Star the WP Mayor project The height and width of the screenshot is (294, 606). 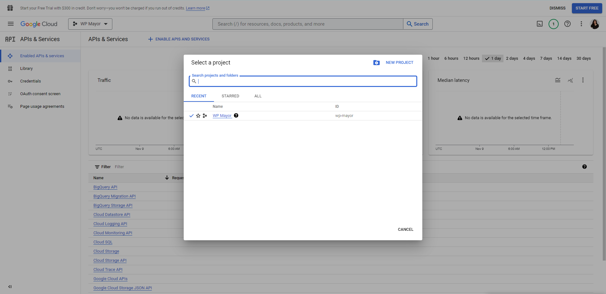[198, 116]
